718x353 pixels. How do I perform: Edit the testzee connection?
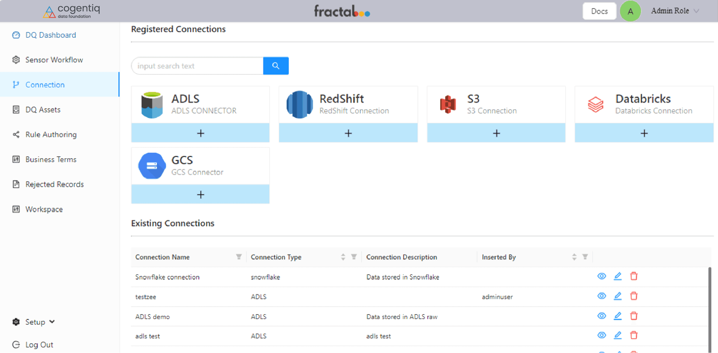tap(618, 296)
